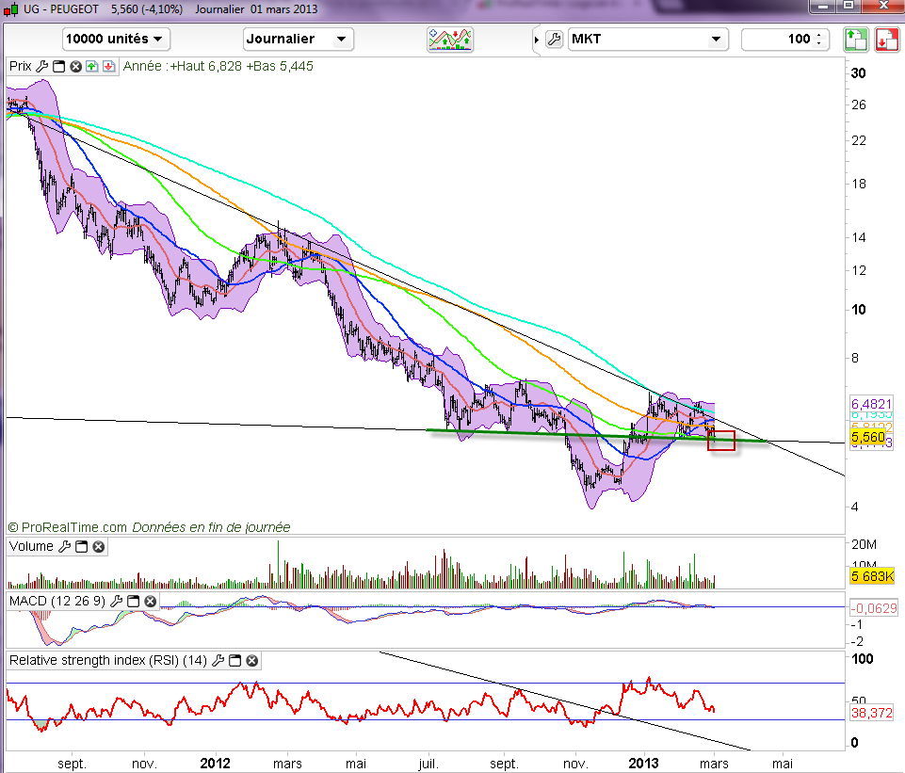
Task: Click the 2013 year label on time axis
Action: (x=643, y=764)
